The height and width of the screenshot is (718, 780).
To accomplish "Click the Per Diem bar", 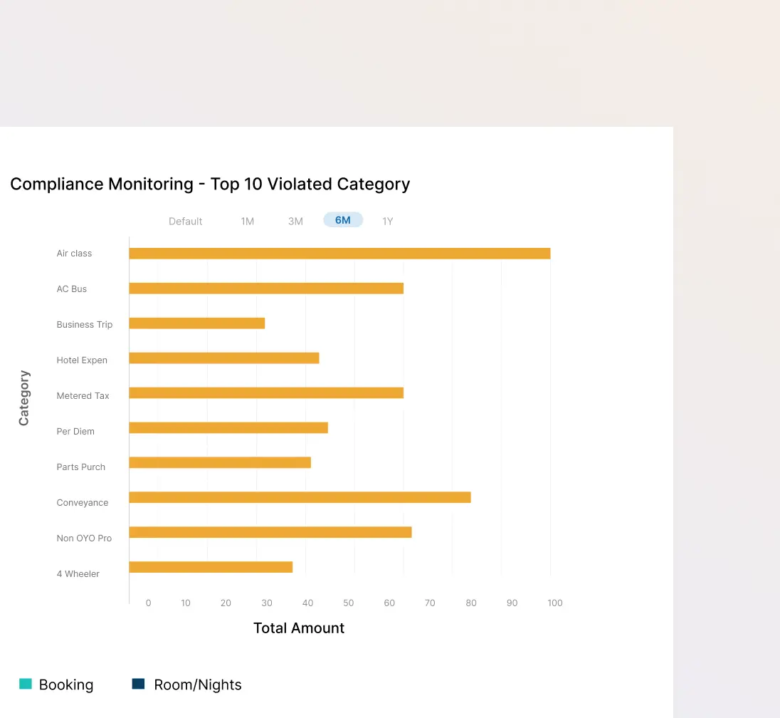I will tap(228, 428).
